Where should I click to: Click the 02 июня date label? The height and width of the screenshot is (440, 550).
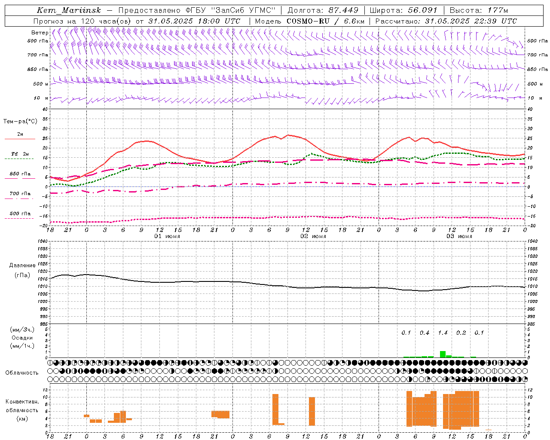[x=313, y=236]
